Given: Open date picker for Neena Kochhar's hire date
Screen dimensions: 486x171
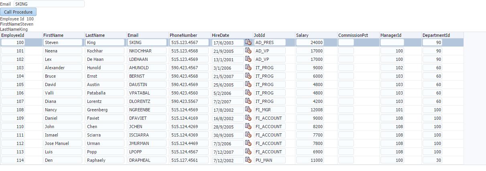Looking at the screenshot, I should [x=248, y=50].
